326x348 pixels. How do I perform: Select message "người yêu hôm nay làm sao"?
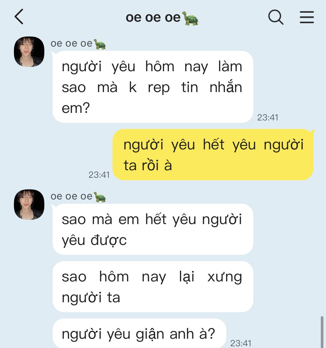[x=152, y=87]
